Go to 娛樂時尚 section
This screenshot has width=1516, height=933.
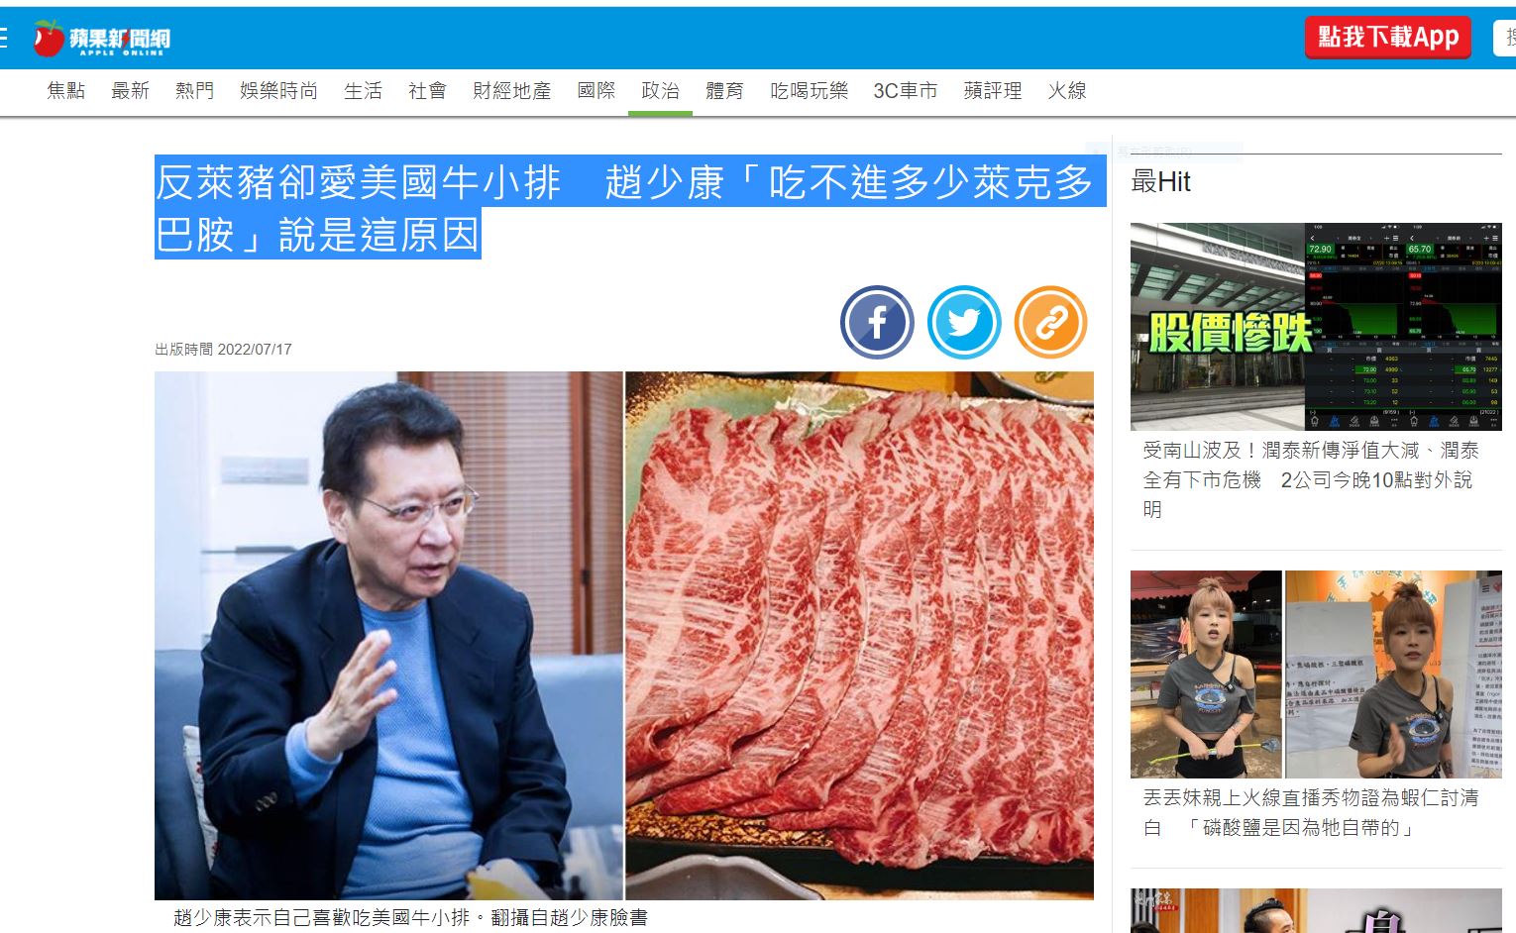pyautogui.click(x=278, y=91)
